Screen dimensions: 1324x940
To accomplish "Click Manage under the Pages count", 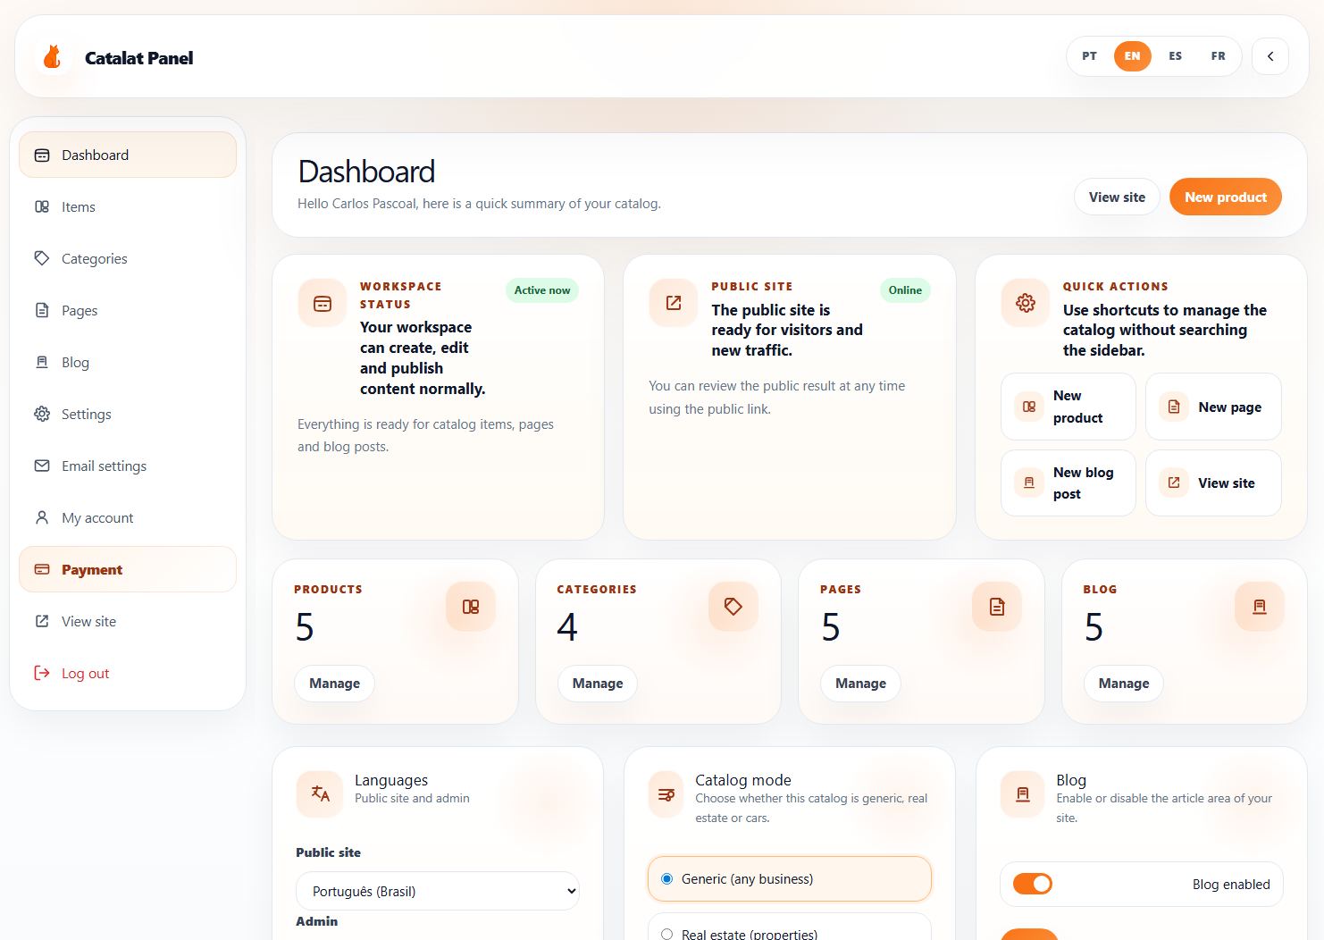I will (x=860, y=684).
